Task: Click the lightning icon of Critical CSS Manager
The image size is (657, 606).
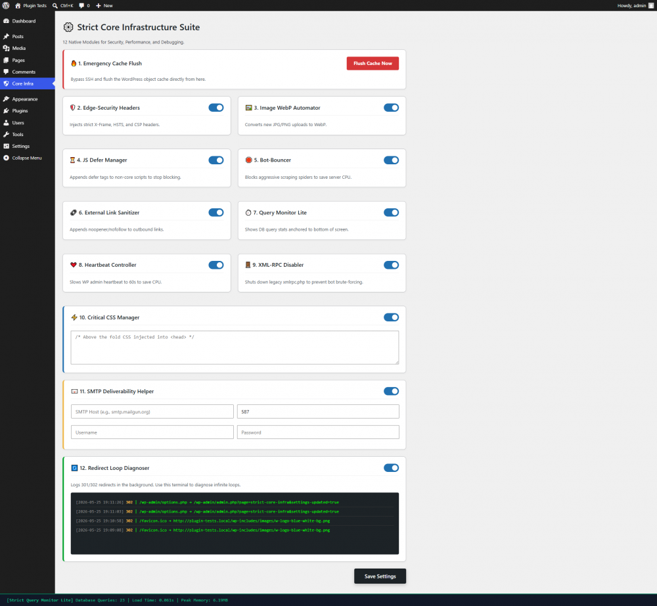Action: pyautogui.click(x=74, y=317)
